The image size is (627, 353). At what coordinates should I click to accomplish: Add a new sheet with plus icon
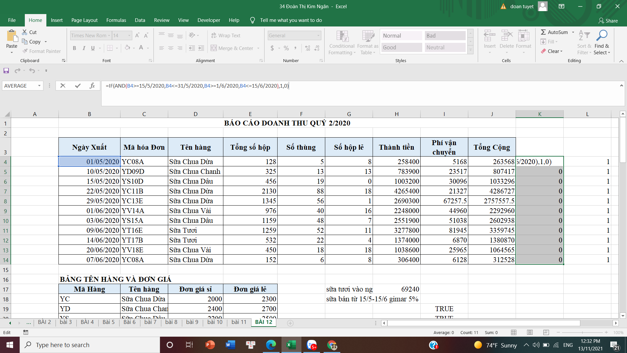(x=290, y=323)
